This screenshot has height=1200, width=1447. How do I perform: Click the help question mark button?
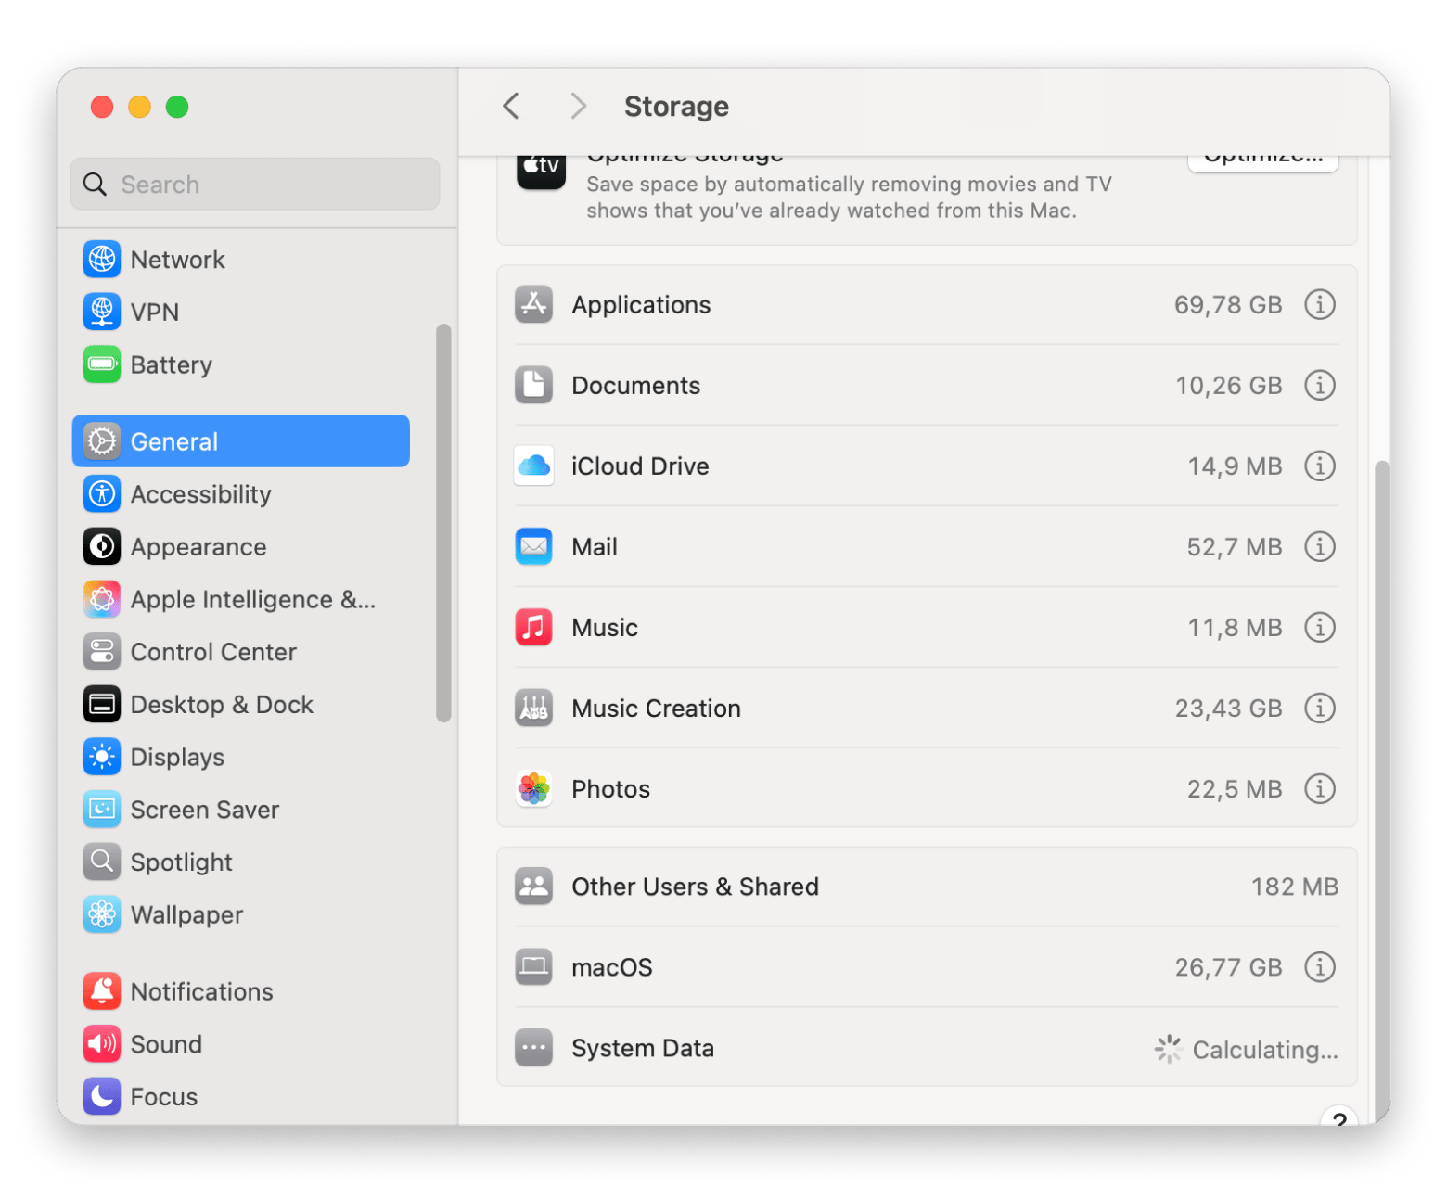(x=1338, y=1117)
